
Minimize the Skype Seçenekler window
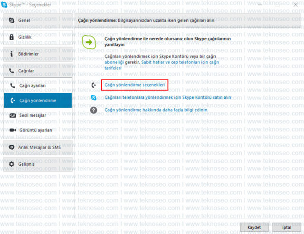260,5
